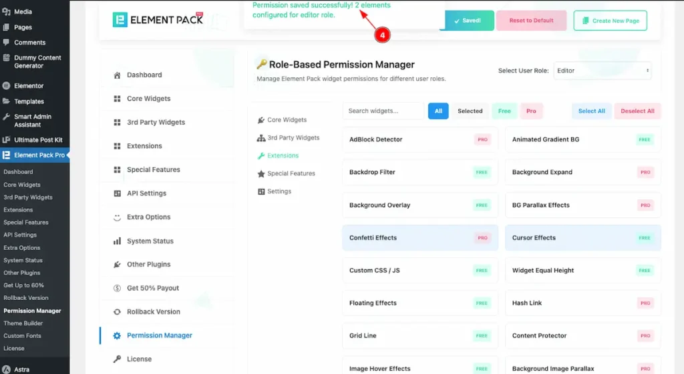Filter widgets by the Pro tab
684x374 pixels.
(531, 111)
